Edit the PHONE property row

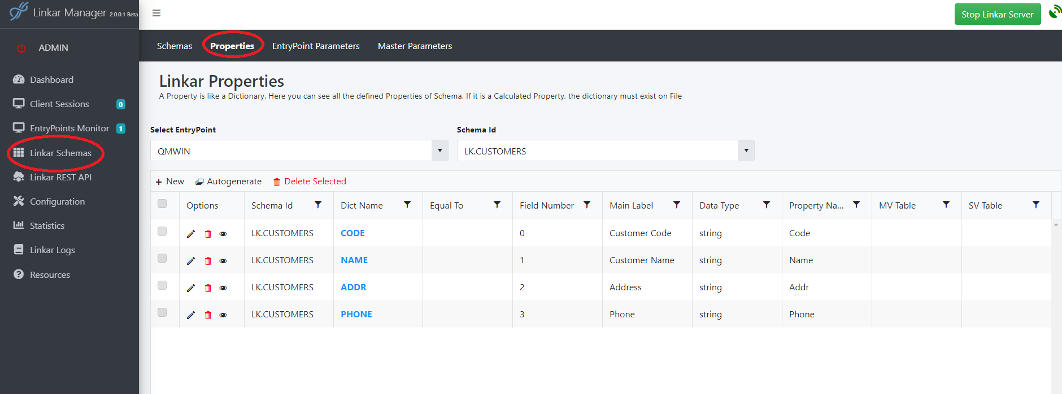[191, 315]
